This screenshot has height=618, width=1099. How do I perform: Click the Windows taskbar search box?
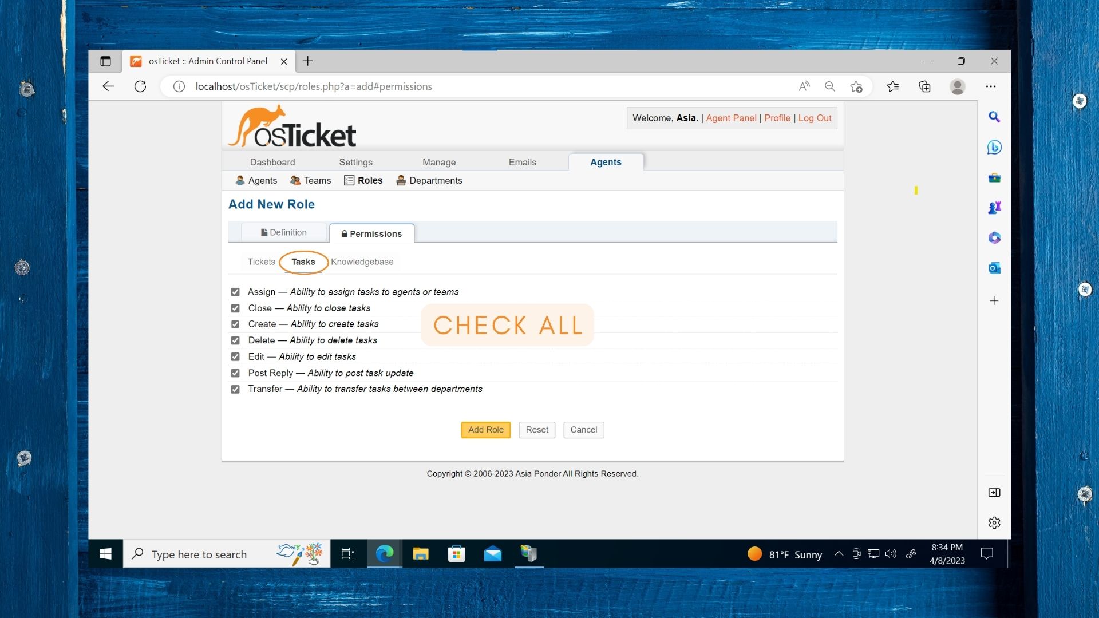[x=199, y=554]
